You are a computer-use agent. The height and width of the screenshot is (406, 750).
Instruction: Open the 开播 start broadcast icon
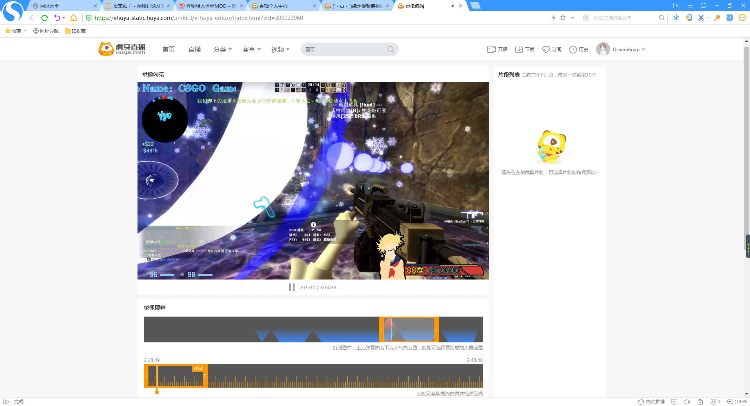[497, 49]
